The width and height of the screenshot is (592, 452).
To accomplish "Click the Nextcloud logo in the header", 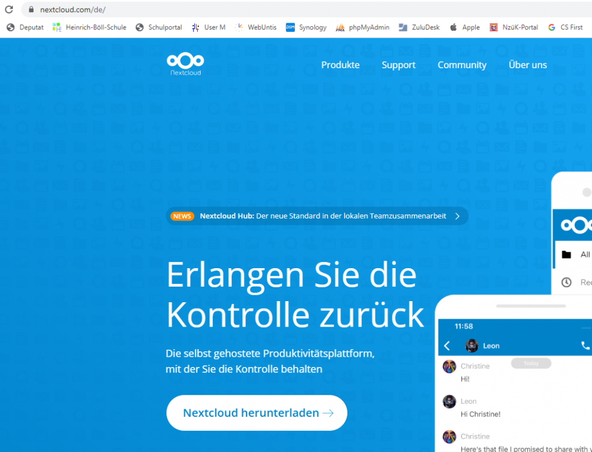I will click(186, 64).
